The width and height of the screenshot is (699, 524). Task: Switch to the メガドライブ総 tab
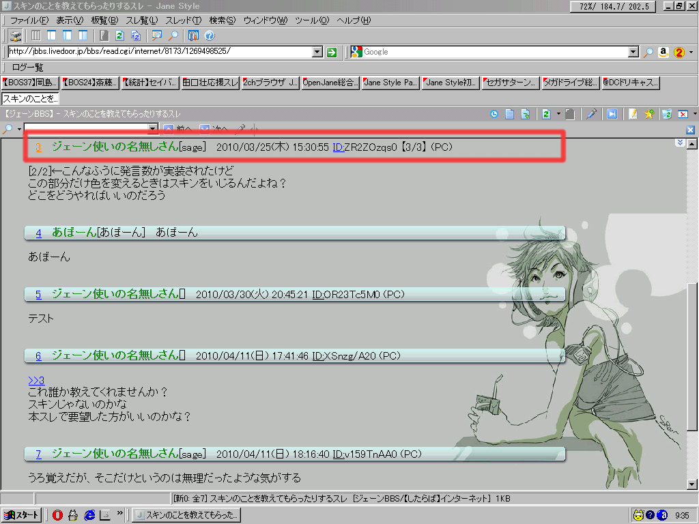tap(571, 83)
